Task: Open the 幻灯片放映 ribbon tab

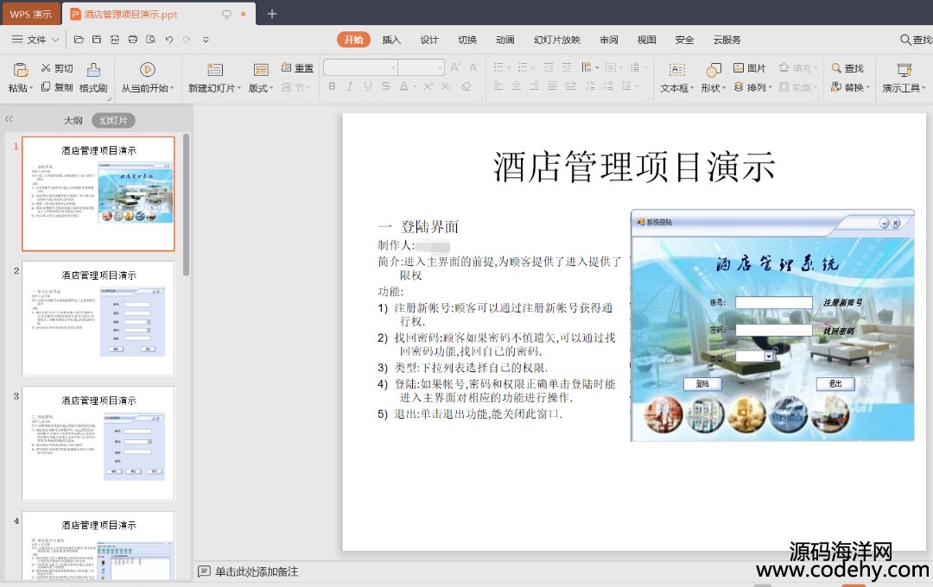Action: pyautogui.click(x=557, y=40)
